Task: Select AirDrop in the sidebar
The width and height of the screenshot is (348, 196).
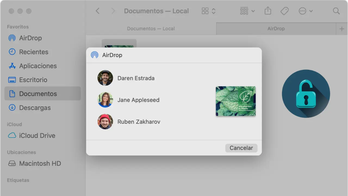Action: (x=30, y=38)
